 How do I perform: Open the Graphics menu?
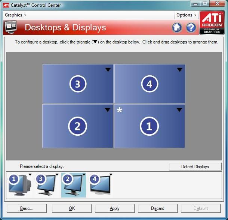coord(16,15)
